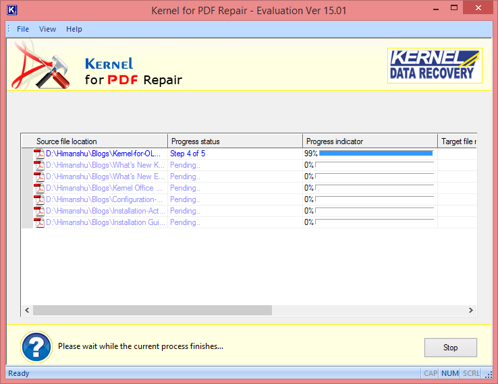Click the Progress indicator column header

[370, 141]
